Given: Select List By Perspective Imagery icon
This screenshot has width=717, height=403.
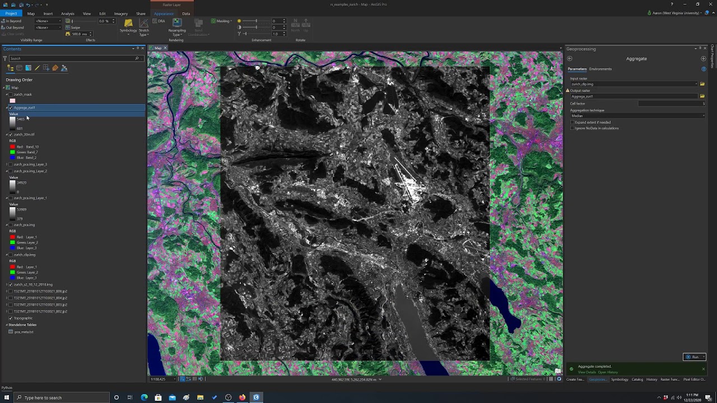Looking at the screenshot, I should coord(64,68).
